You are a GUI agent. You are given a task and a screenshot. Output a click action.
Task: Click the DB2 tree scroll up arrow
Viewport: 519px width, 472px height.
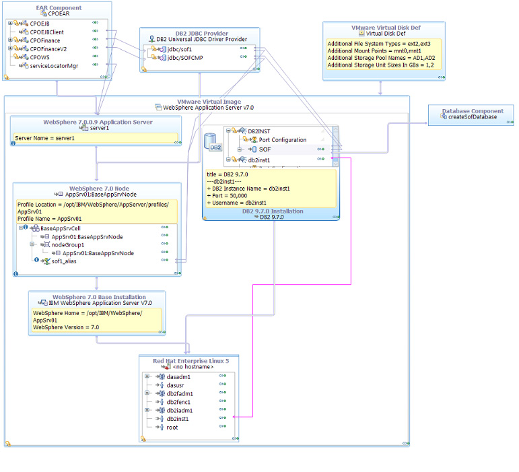[x=335, y=129]
